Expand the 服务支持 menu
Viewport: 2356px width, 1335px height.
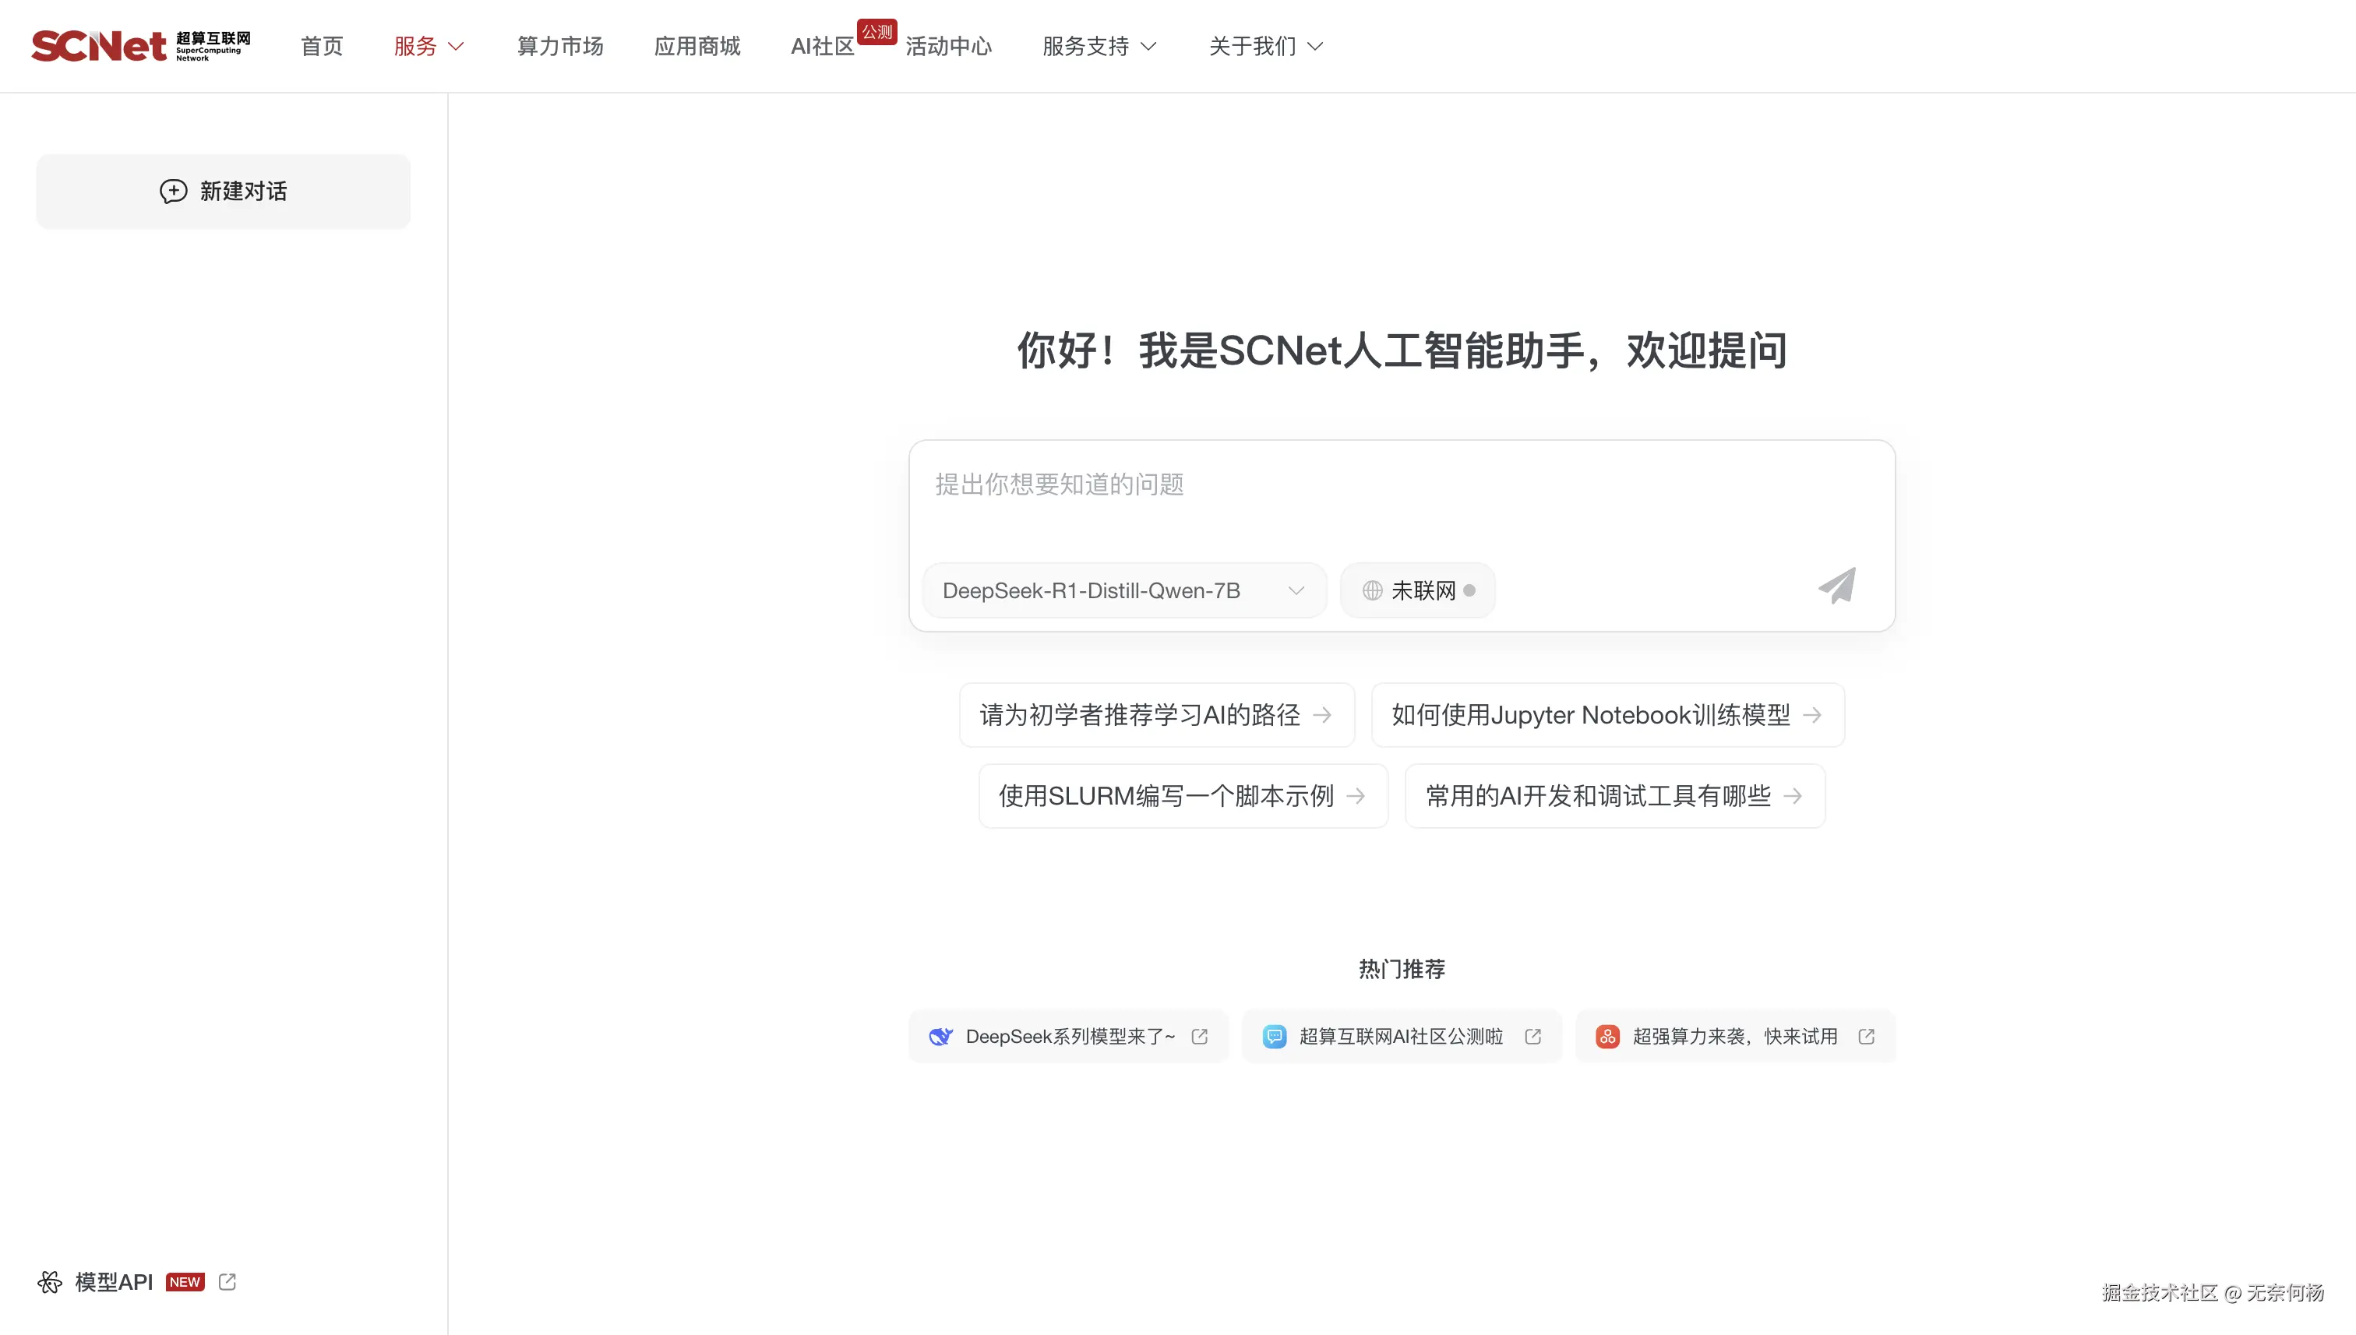[x=1099, y=46]
